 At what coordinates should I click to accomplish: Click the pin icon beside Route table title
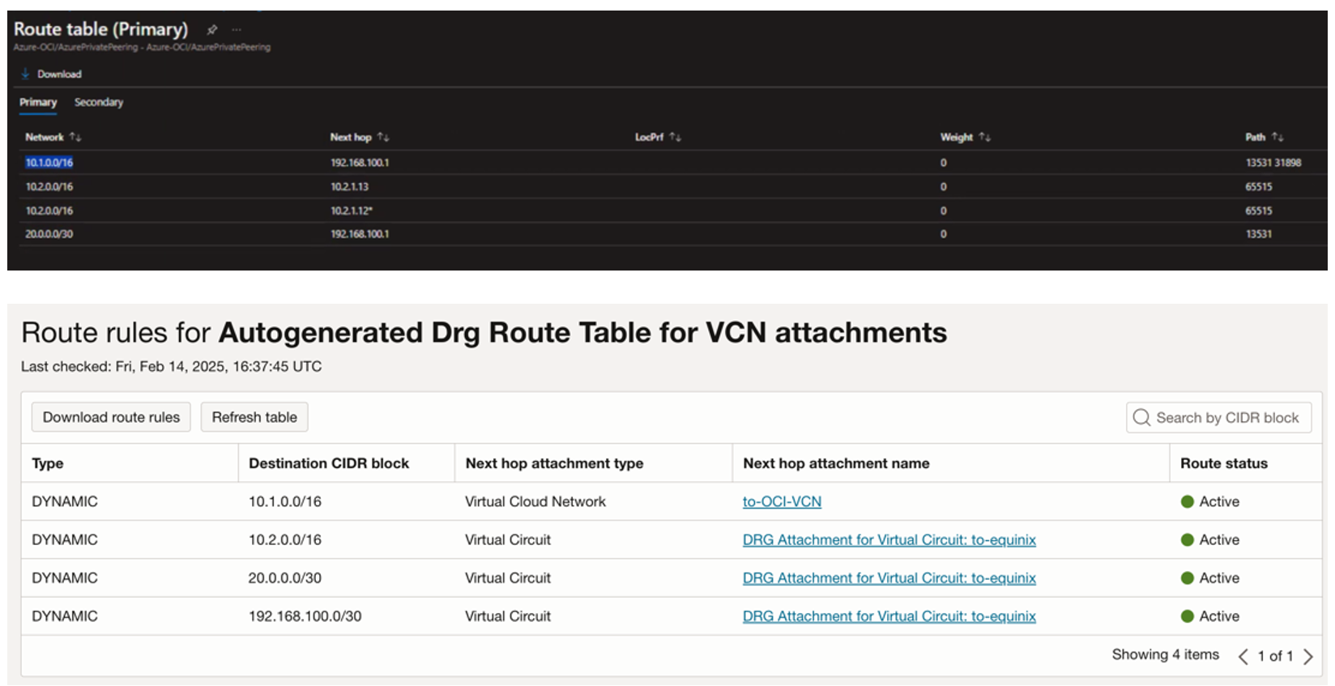(212, 30)
